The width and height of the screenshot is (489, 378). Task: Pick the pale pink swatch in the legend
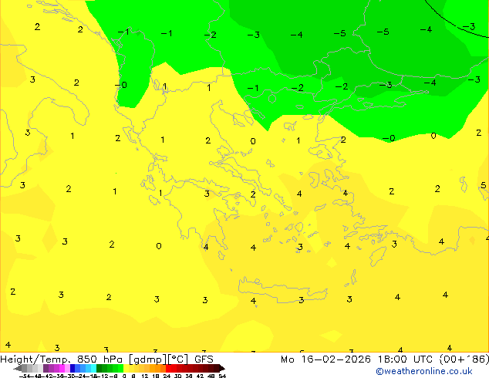67,368
